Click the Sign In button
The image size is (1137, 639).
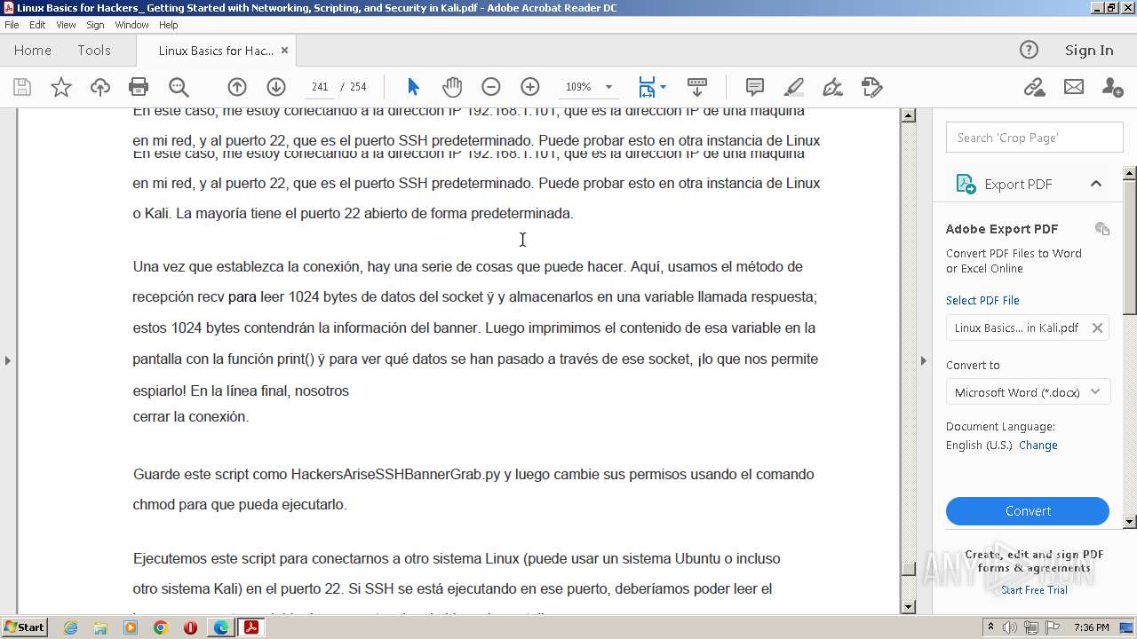click(x=1089, y=51)
